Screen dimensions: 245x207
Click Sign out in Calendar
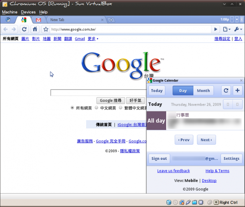click(159, 158)
